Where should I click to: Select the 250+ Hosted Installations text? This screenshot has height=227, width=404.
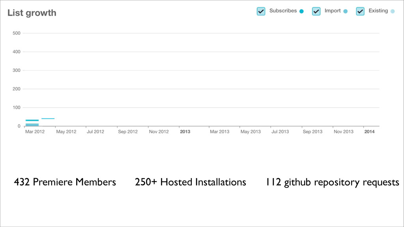[x=190, y=182]
